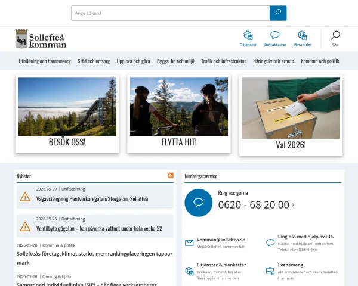Click date 2026-05-29 Driftstörning label
The image size is (358, 286).
click(x=60, y=189)
